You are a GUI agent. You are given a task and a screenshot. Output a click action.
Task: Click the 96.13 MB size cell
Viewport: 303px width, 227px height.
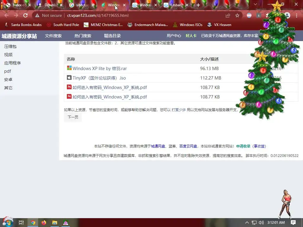pyautogui.click(x=209, y=69)
